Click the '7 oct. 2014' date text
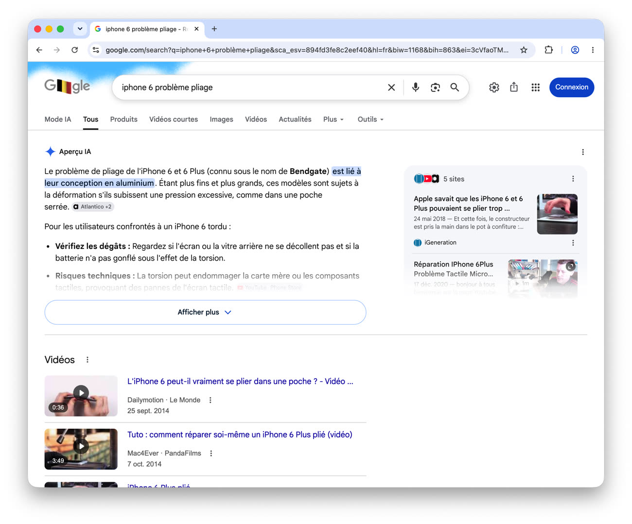 (144, 464)
